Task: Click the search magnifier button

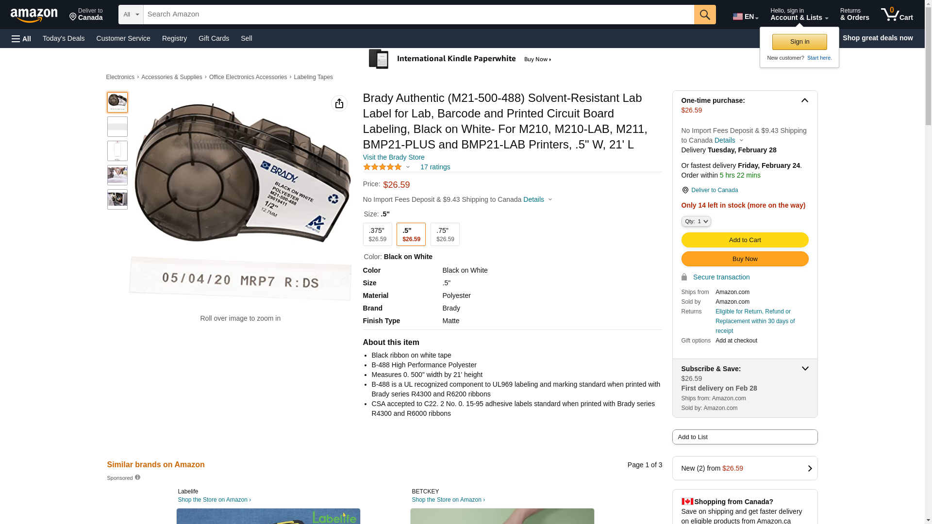Action: (705, 15)
